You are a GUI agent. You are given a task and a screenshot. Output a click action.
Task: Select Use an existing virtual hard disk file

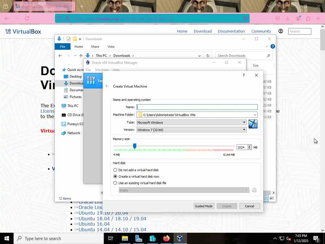(x=115, y=183)
